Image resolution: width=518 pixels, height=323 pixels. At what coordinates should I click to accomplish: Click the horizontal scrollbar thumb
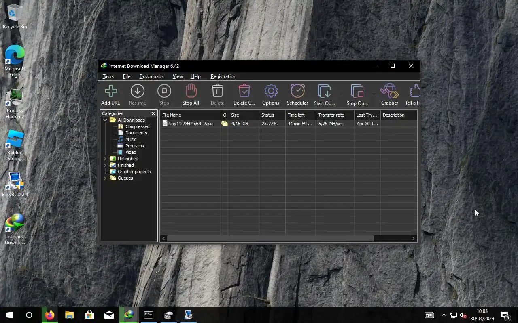pos(270,239)
